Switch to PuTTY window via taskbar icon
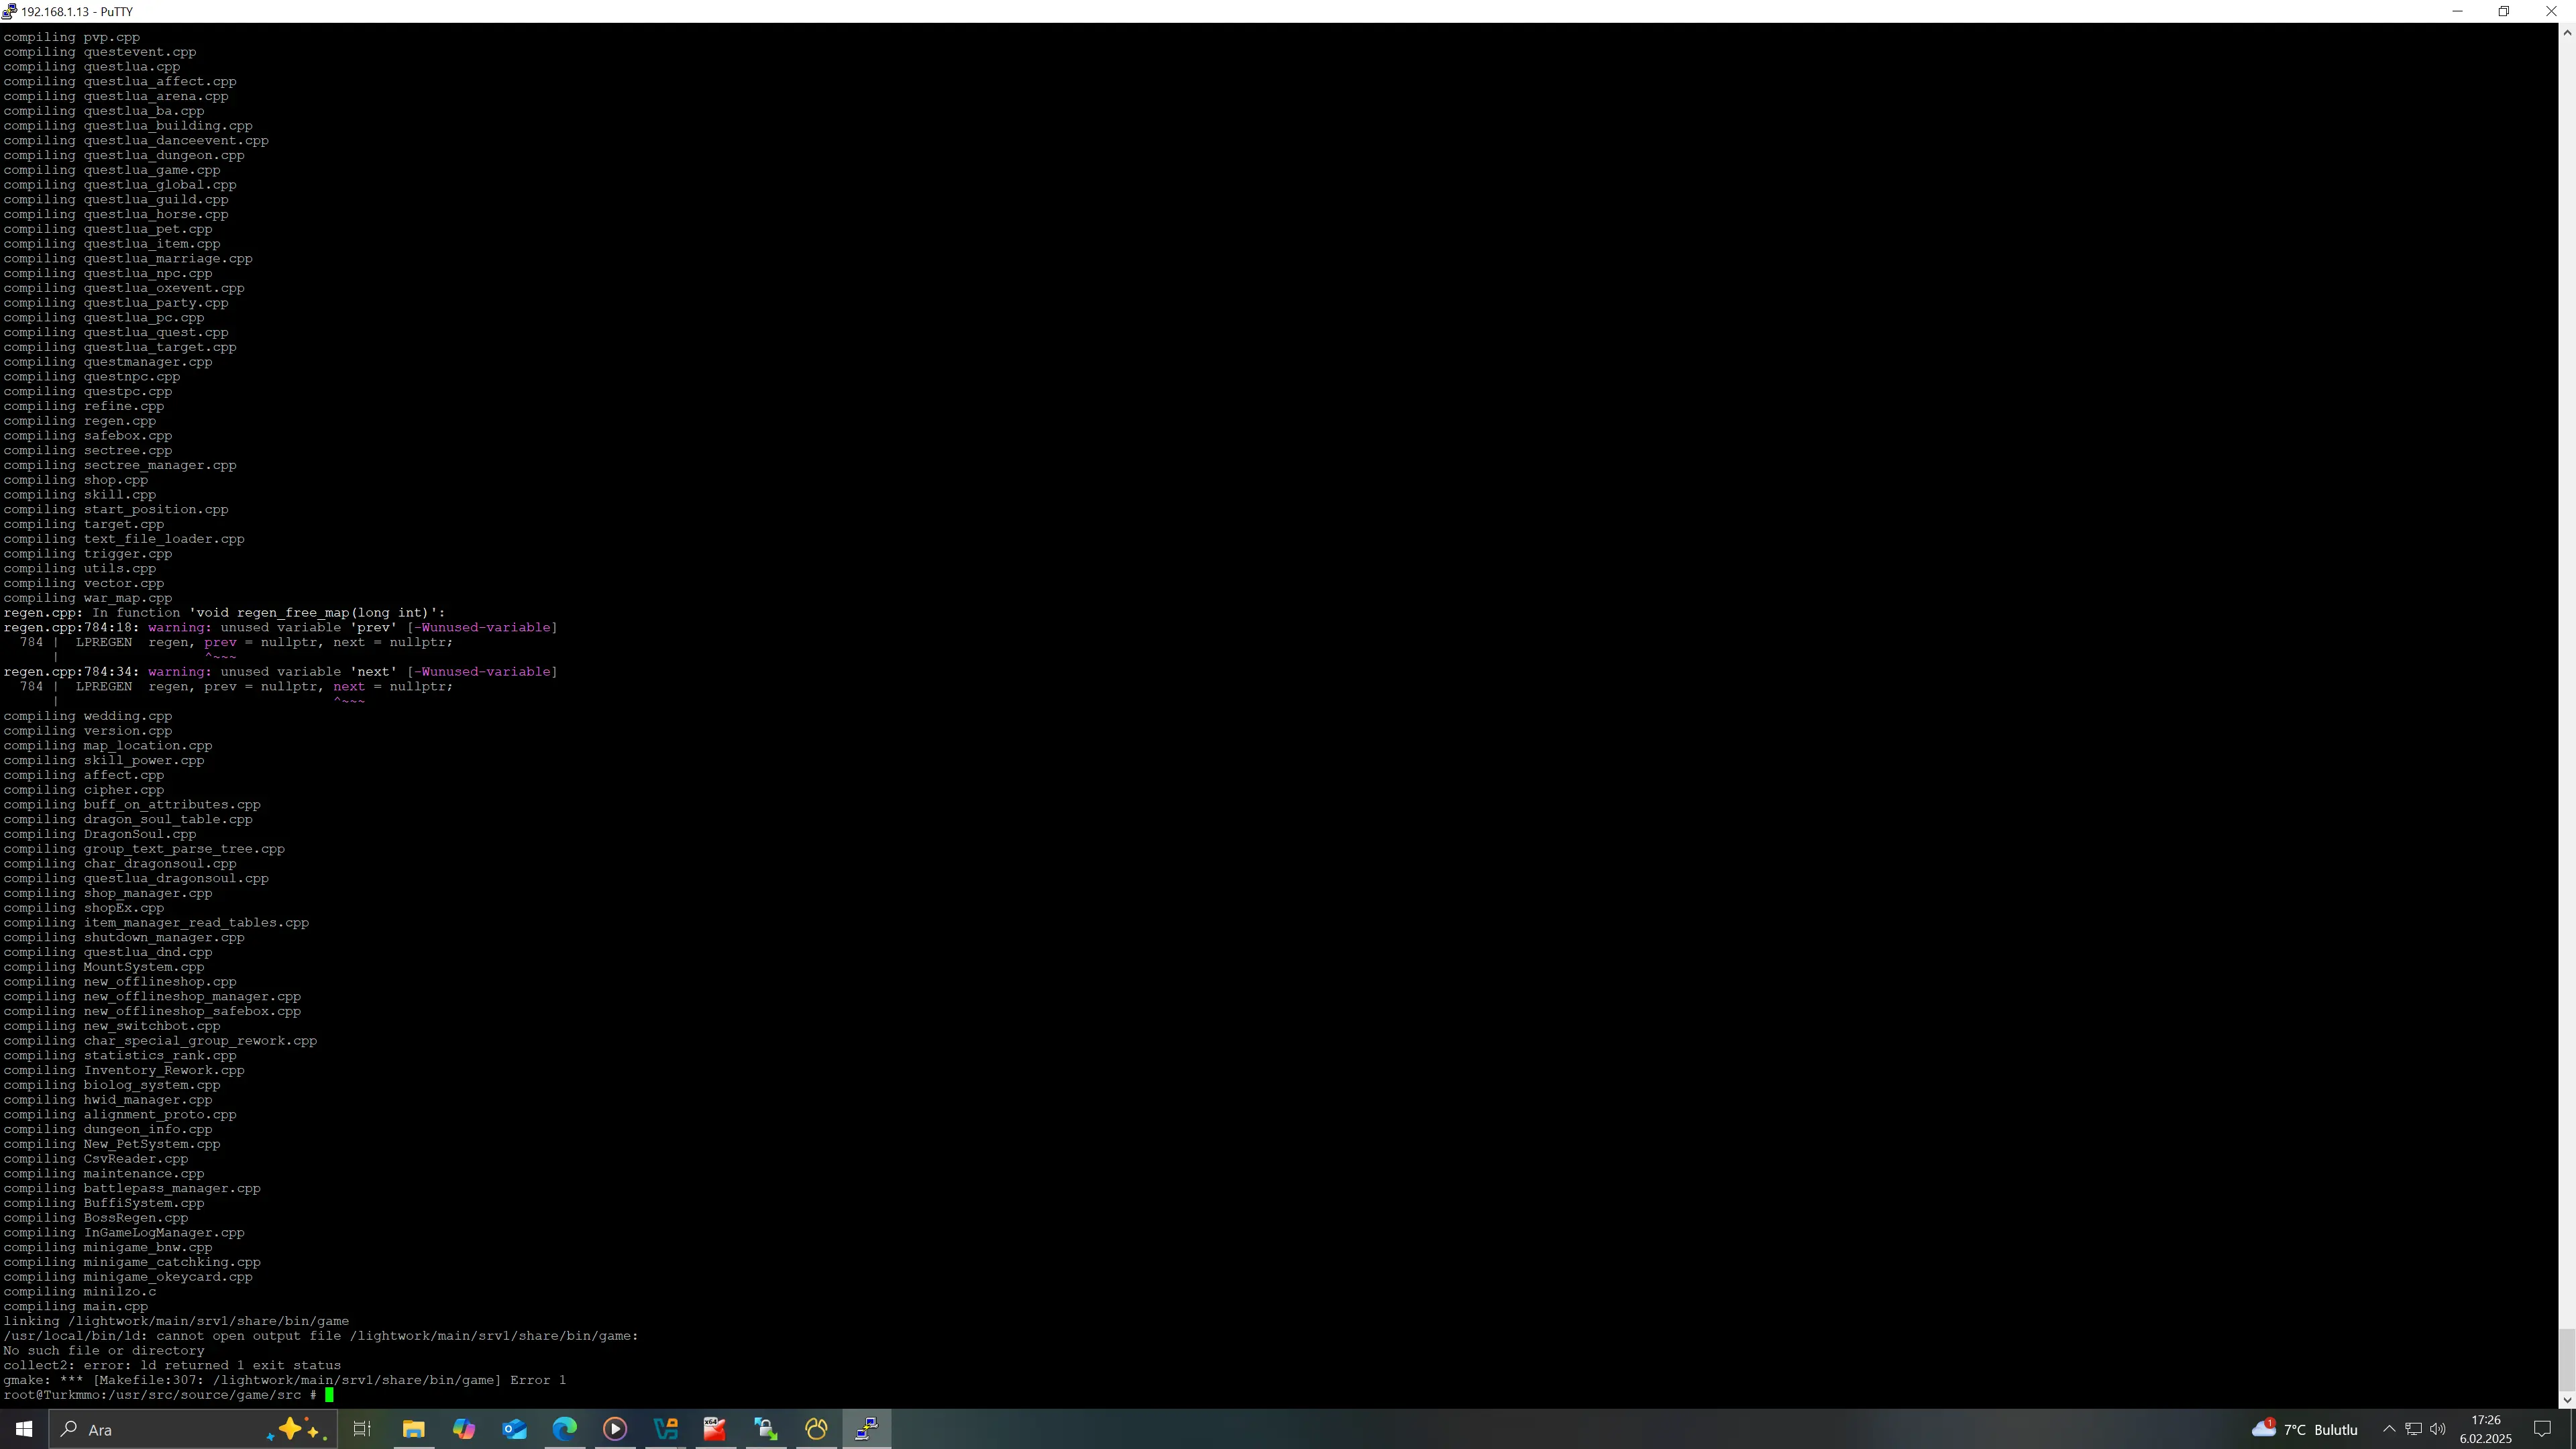 [x=867, y=1429]
